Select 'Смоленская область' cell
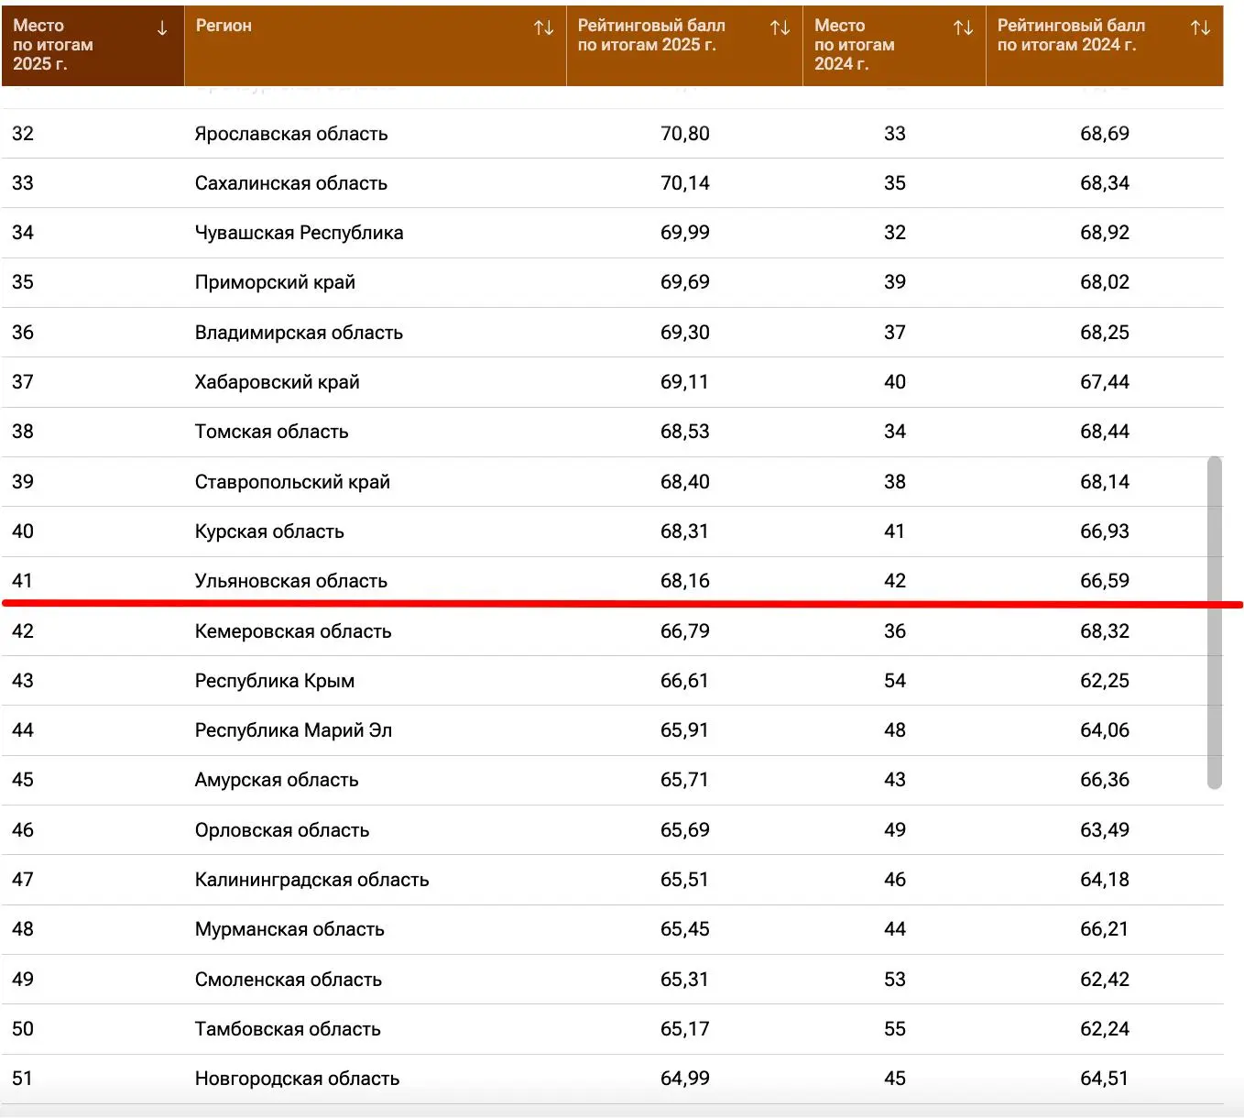1244x1118 pixels. [289, 980]
